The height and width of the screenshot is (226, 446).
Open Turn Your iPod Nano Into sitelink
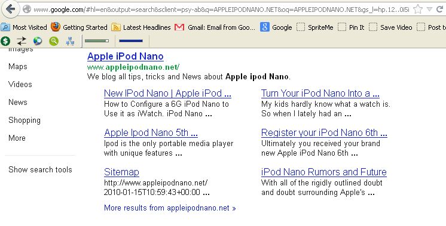320,93
